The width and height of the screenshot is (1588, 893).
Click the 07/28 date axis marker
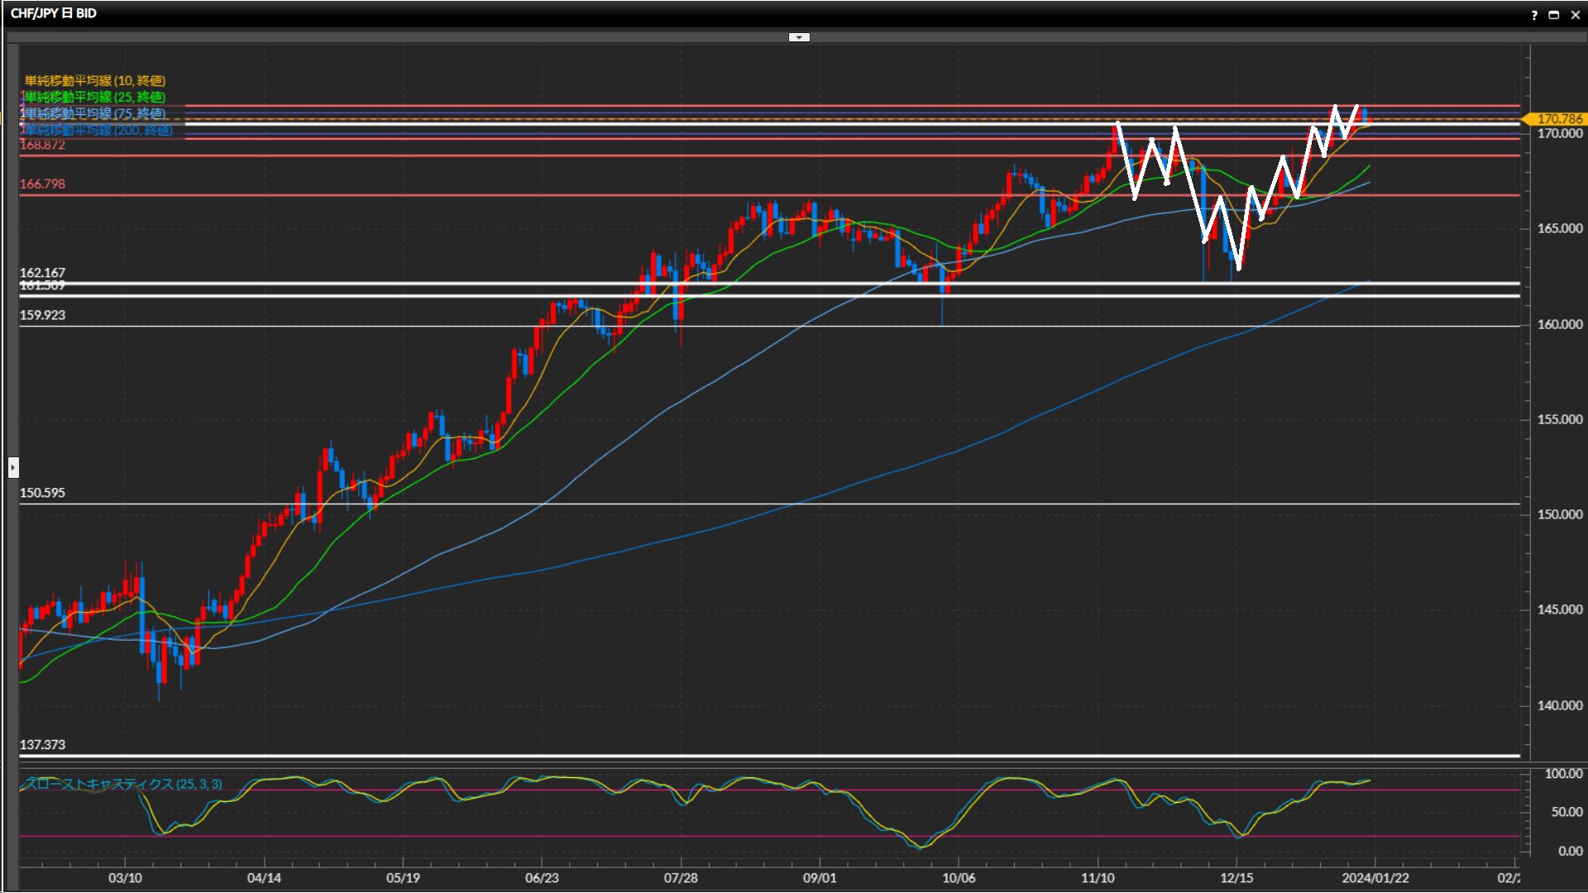click(x=681, y=877)
